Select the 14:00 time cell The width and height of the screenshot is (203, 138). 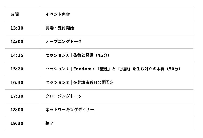[x=17, y=42]
